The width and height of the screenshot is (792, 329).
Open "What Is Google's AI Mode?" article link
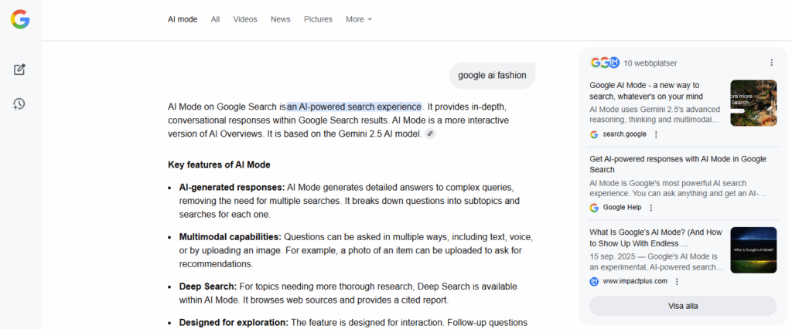pyautogui.click(x=654, y=237)
